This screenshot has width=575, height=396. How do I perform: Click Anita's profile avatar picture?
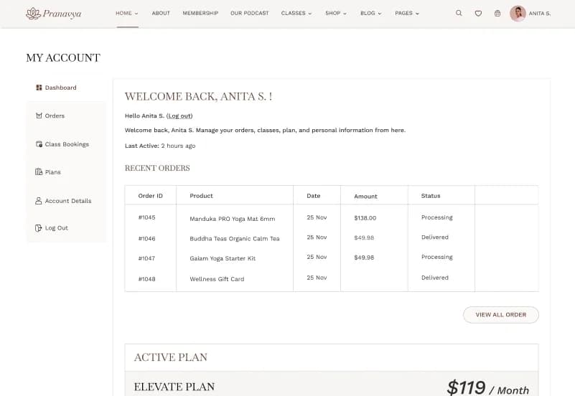click(518, 14)
